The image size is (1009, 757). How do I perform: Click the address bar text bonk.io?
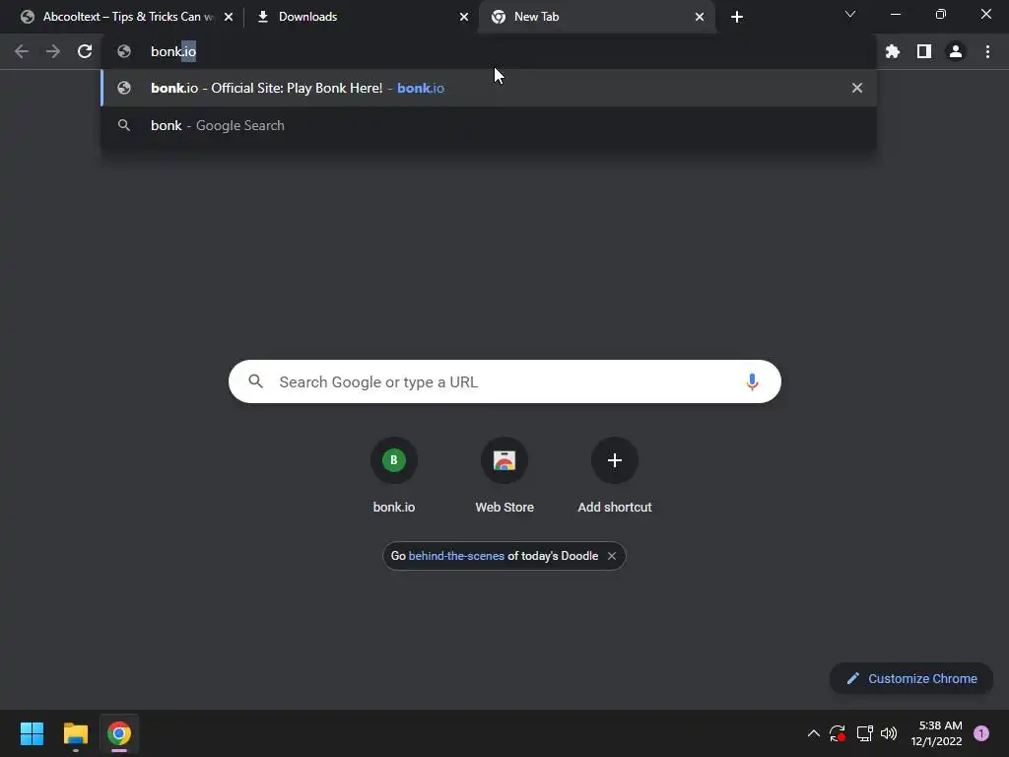pos(173,51)
